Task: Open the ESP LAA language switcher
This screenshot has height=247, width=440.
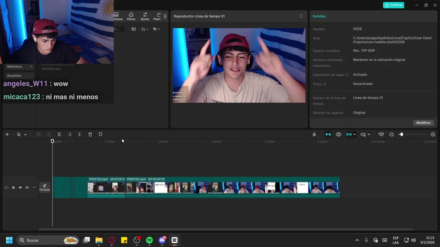Action: pos(396,240)
